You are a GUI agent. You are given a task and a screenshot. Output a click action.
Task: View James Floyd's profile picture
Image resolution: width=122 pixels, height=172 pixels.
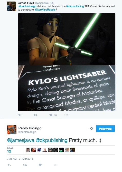11,6
